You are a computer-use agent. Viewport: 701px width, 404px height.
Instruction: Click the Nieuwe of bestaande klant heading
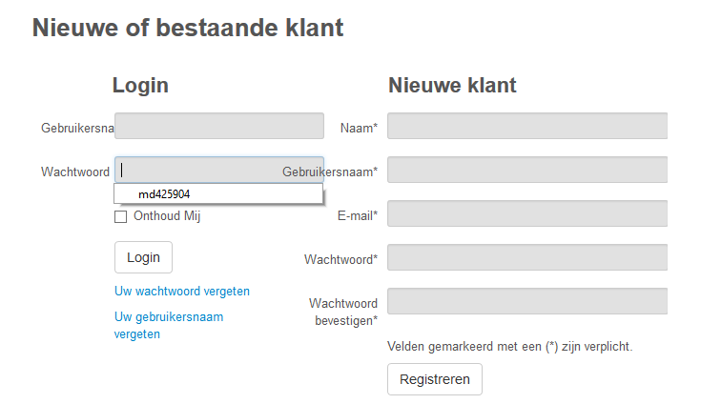188,29
